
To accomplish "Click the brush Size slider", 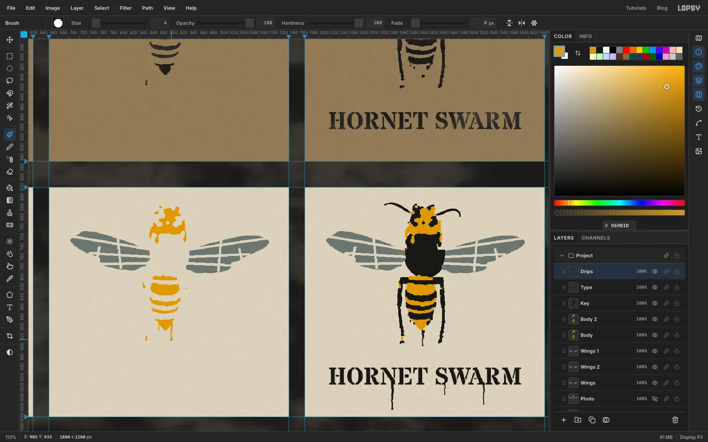I will coord(120,23).
